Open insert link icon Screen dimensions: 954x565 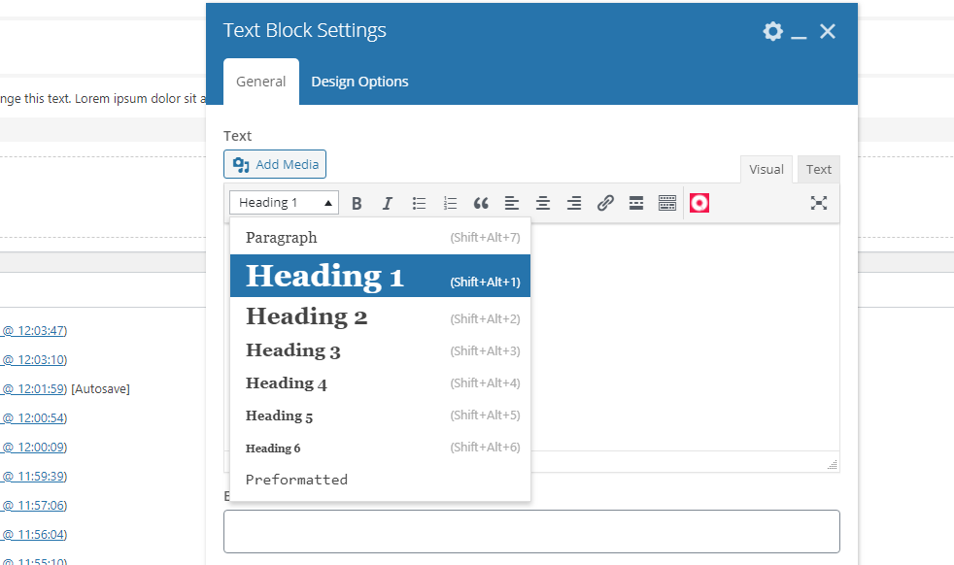click(x=605, y=203)
